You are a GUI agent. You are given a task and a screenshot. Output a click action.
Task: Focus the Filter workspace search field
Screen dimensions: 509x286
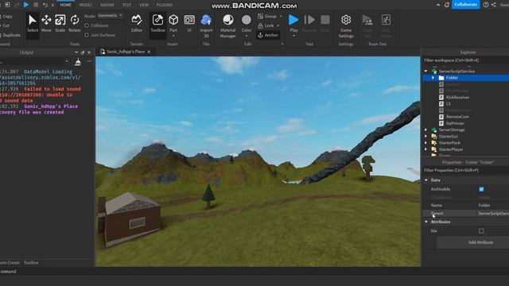pos(466,60)
